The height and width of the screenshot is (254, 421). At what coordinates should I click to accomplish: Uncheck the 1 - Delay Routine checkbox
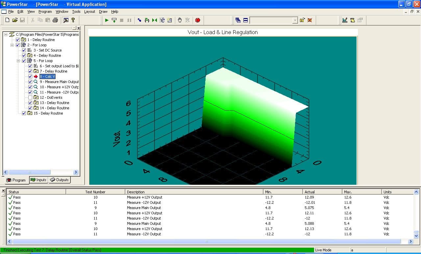coord(18,40)
